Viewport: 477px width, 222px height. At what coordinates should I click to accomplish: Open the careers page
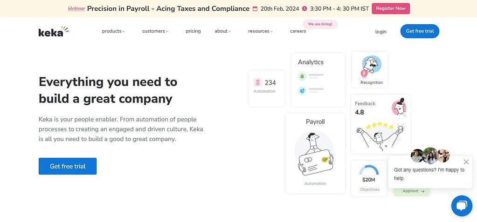click(x=298, y=31)
